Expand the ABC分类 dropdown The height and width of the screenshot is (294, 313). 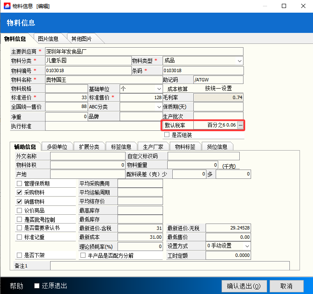pos(159,107)
